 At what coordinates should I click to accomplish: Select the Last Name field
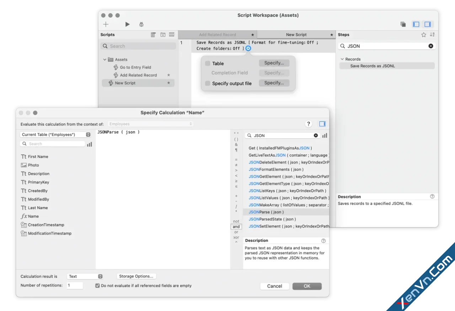point(34,208)
